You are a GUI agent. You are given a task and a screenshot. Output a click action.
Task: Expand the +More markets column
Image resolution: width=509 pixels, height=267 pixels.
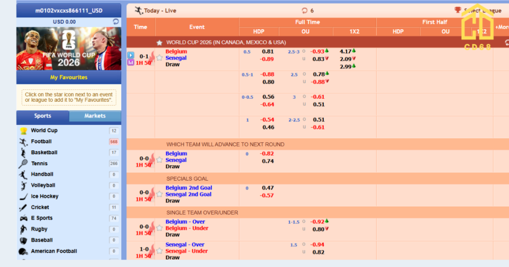[x=502, y=27]
